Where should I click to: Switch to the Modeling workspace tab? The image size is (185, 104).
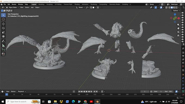click(41, 4)
